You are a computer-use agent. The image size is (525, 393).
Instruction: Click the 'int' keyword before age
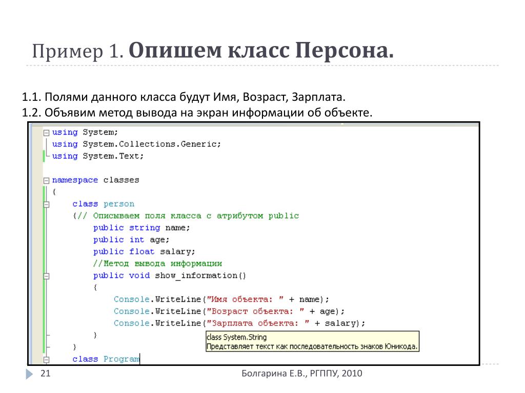coord(137,239)
